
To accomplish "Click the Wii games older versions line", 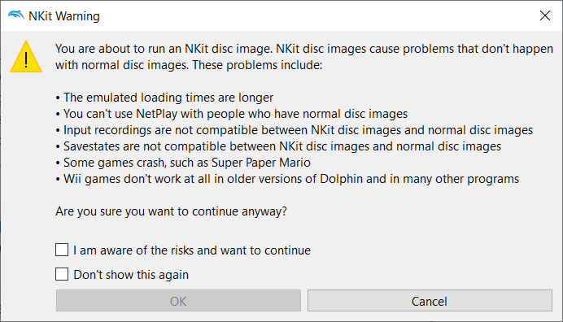I will point(287,179).
